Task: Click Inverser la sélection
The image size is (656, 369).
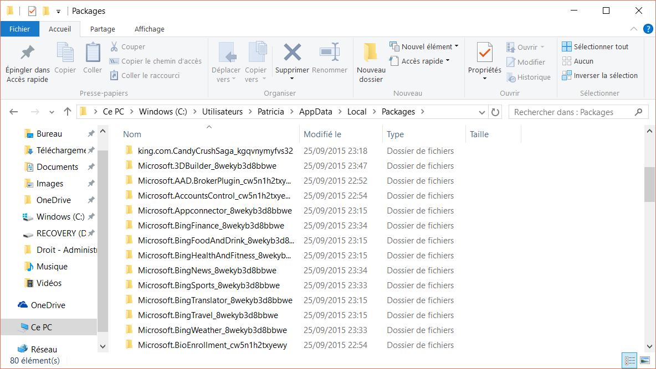Action: [600, 76]
